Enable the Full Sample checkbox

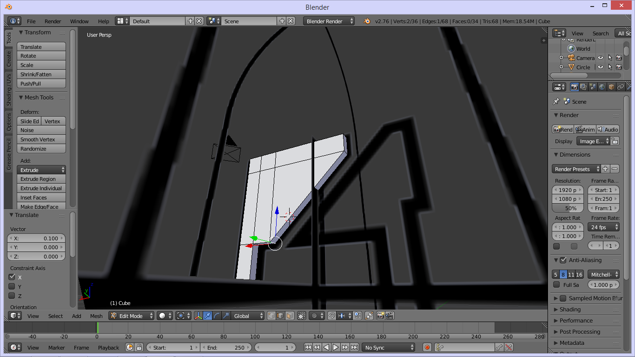(556, 284)
